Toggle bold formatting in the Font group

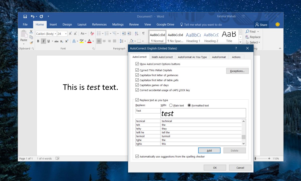coord(38,41)
